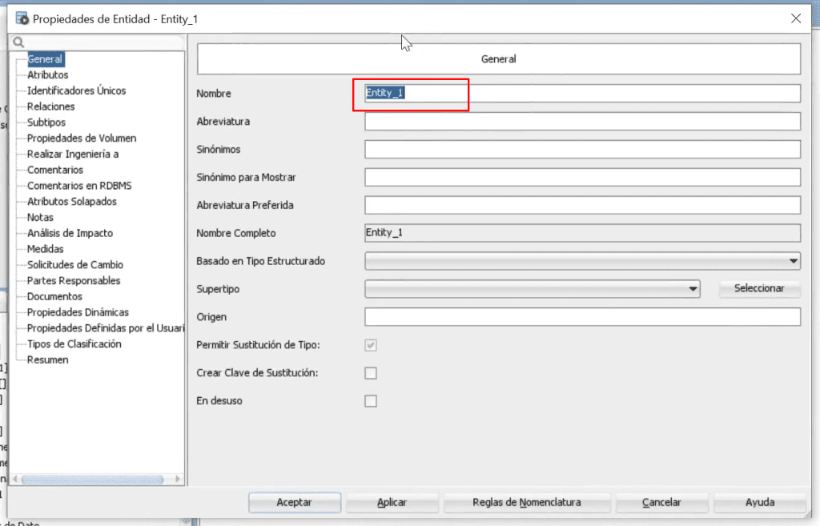Toggle Permitir Sustitución de Tipo checkbox
The width and height of the screenshot is (820, 526).
(371, 345)
